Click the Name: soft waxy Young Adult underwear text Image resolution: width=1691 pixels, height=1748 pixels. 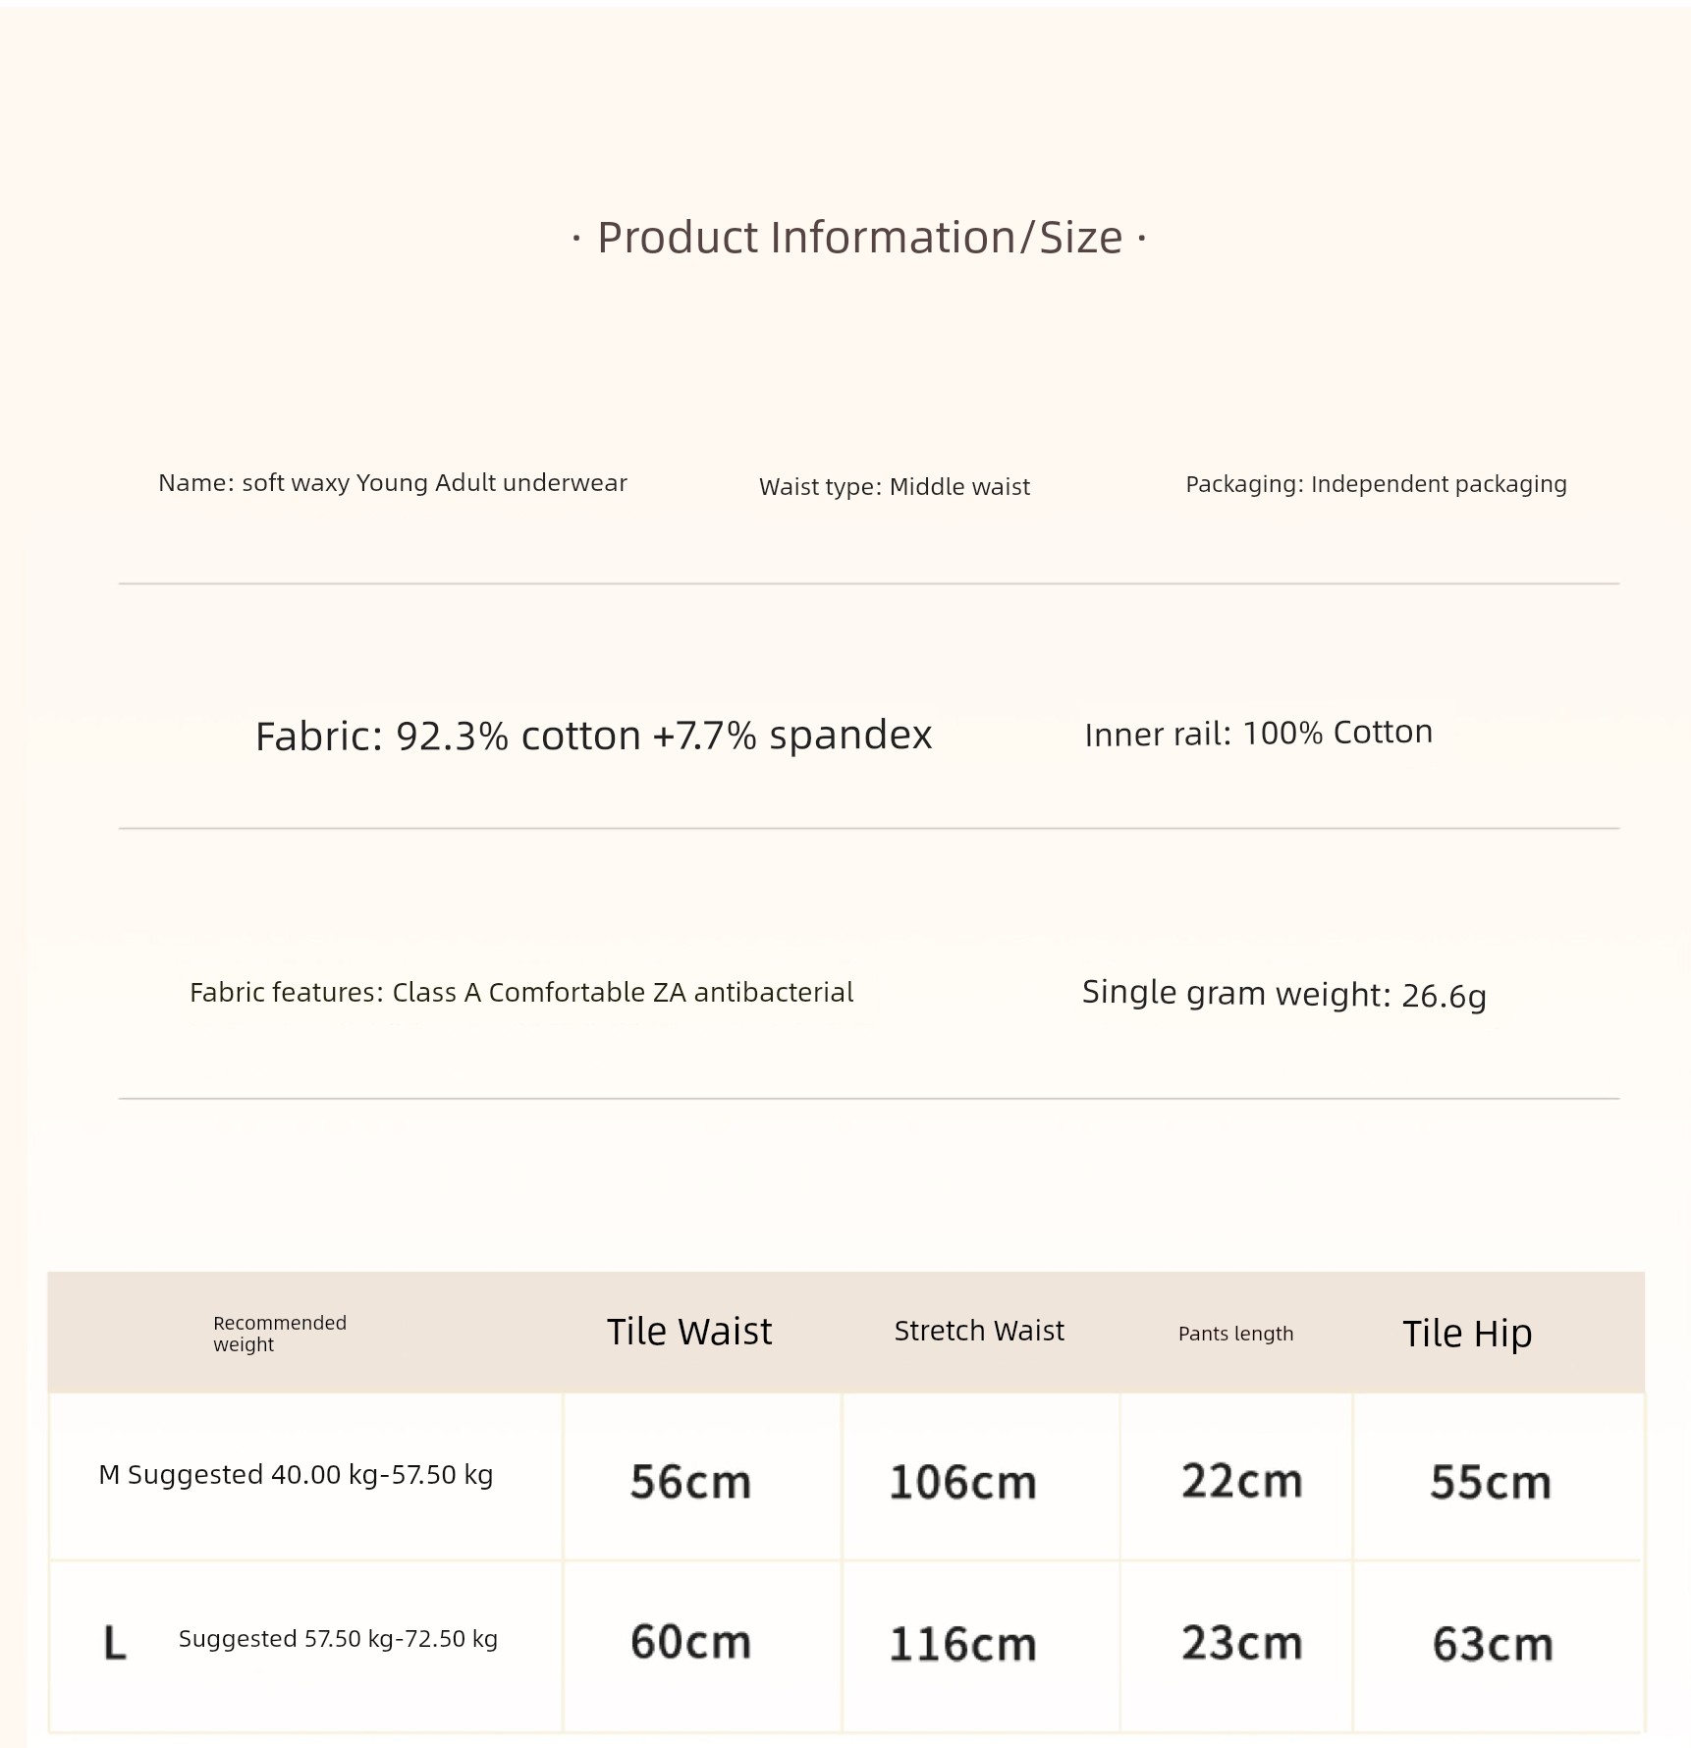point(392,483)
